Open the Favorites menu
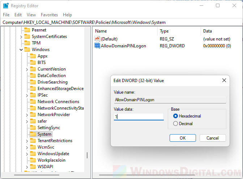Image resolution: width=243 pixels, height=179 pixels. click(x=49, y=15)
